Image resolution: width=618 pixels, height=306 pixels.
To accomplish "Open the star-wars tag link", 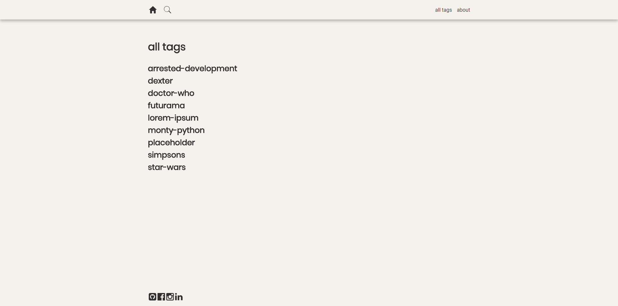I will (x=167, y=167).
